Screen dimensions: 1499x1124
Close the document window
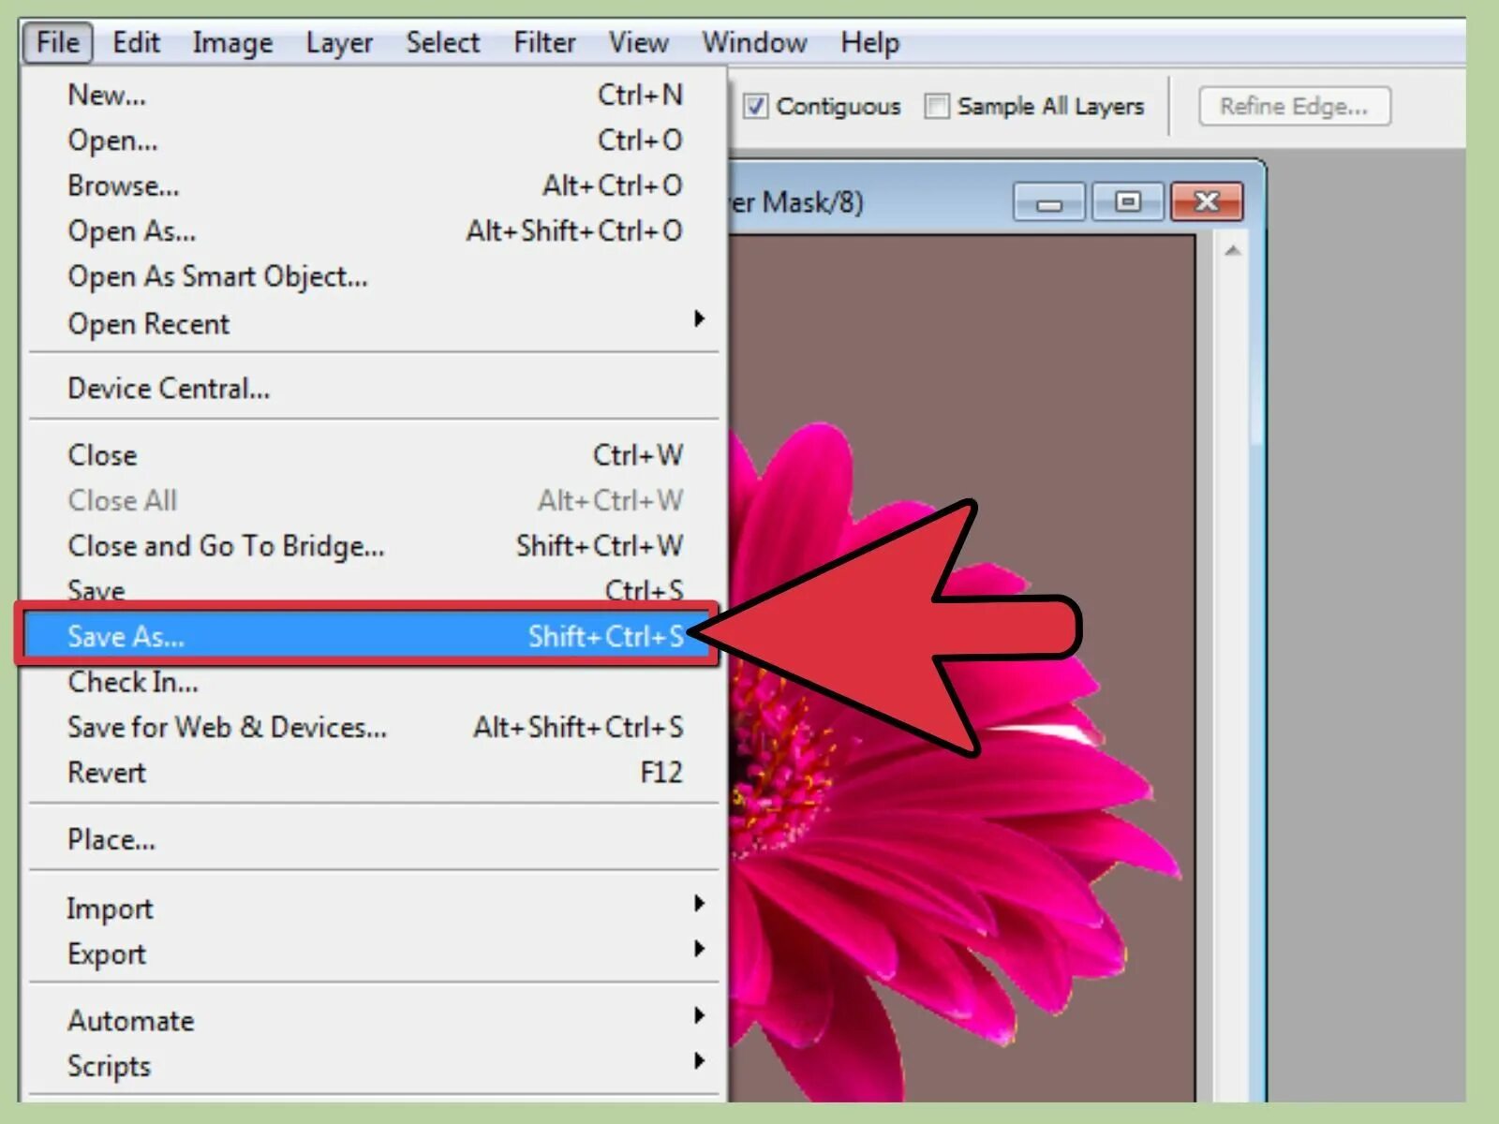coord(1207,201)
